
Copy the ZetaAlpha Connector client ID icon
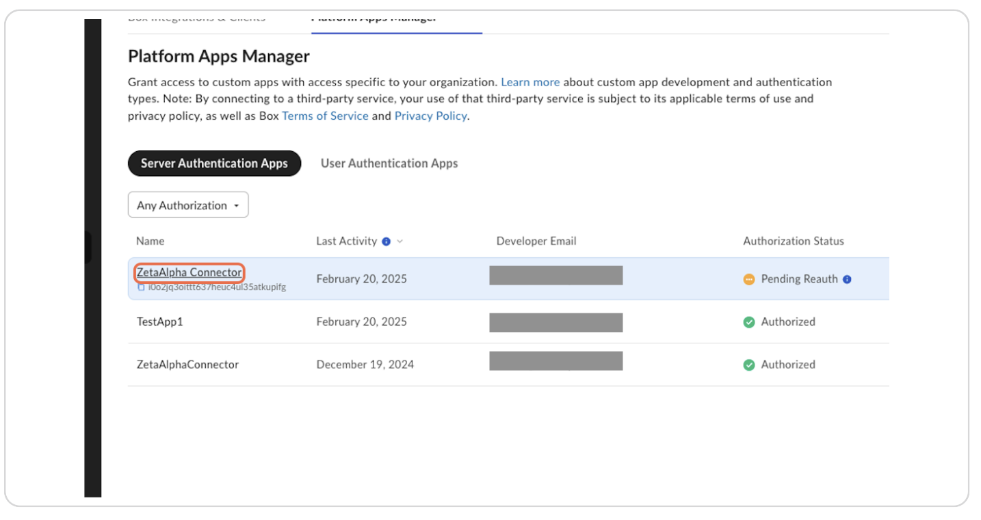tap(141, 287)
